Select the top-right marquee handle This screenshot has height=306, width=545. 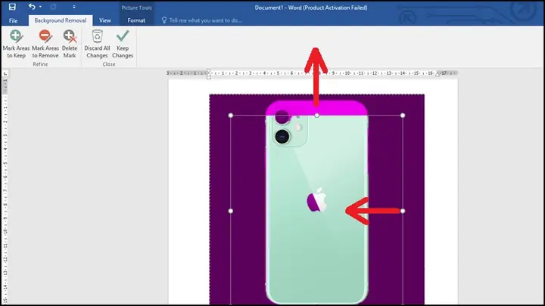click(403, 115)
